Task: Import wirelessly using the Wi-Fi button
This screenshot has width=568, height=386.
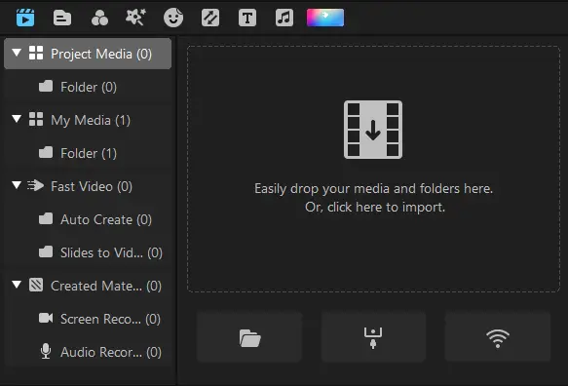Action: (x=498, y=337)
